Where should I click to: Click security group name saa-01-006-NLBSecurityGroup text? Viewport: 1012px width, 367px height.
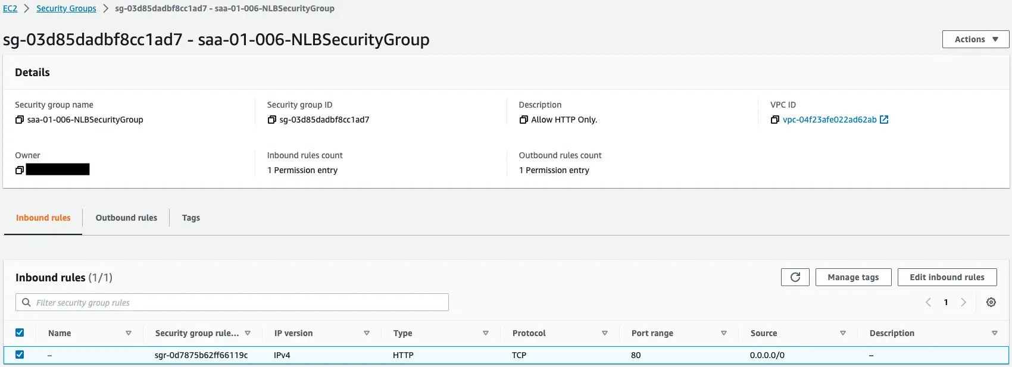click(x=85, y=120)
